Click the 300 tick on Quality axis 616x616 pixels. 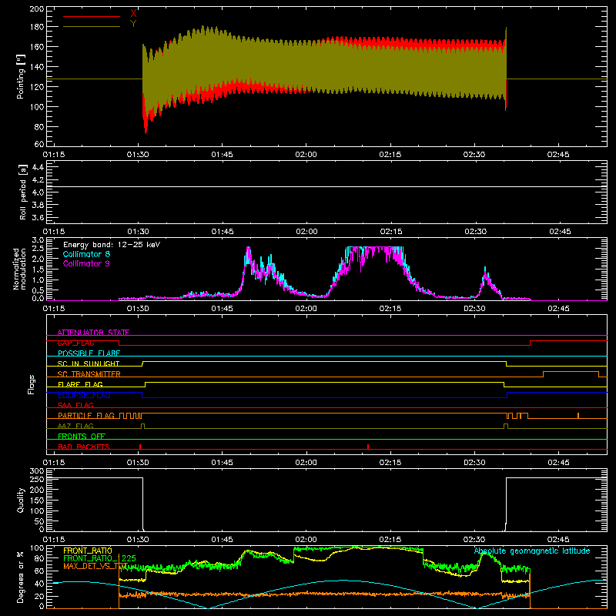tap(37, 470)
